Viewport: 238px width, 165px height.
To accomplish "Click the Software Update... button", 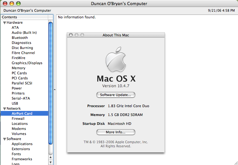I will tap(116, 95).
